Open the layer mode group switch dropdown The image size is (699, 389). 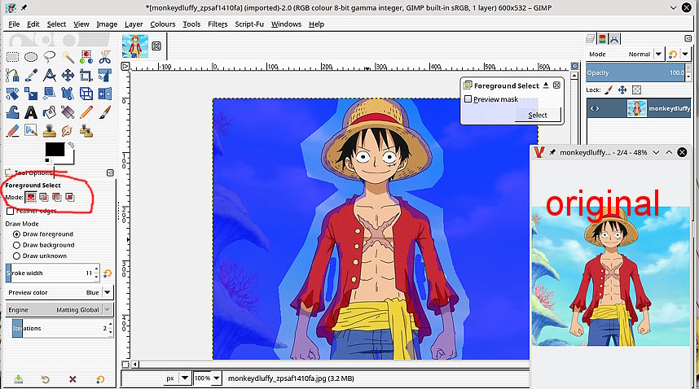coord(685,55)
